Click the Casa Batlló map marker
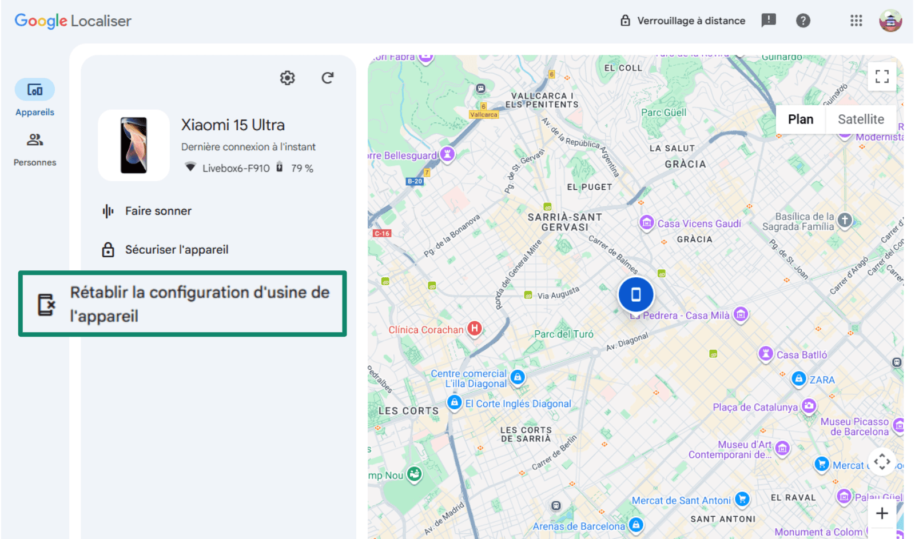Screen dimensions: 915x539 [766, 354]
